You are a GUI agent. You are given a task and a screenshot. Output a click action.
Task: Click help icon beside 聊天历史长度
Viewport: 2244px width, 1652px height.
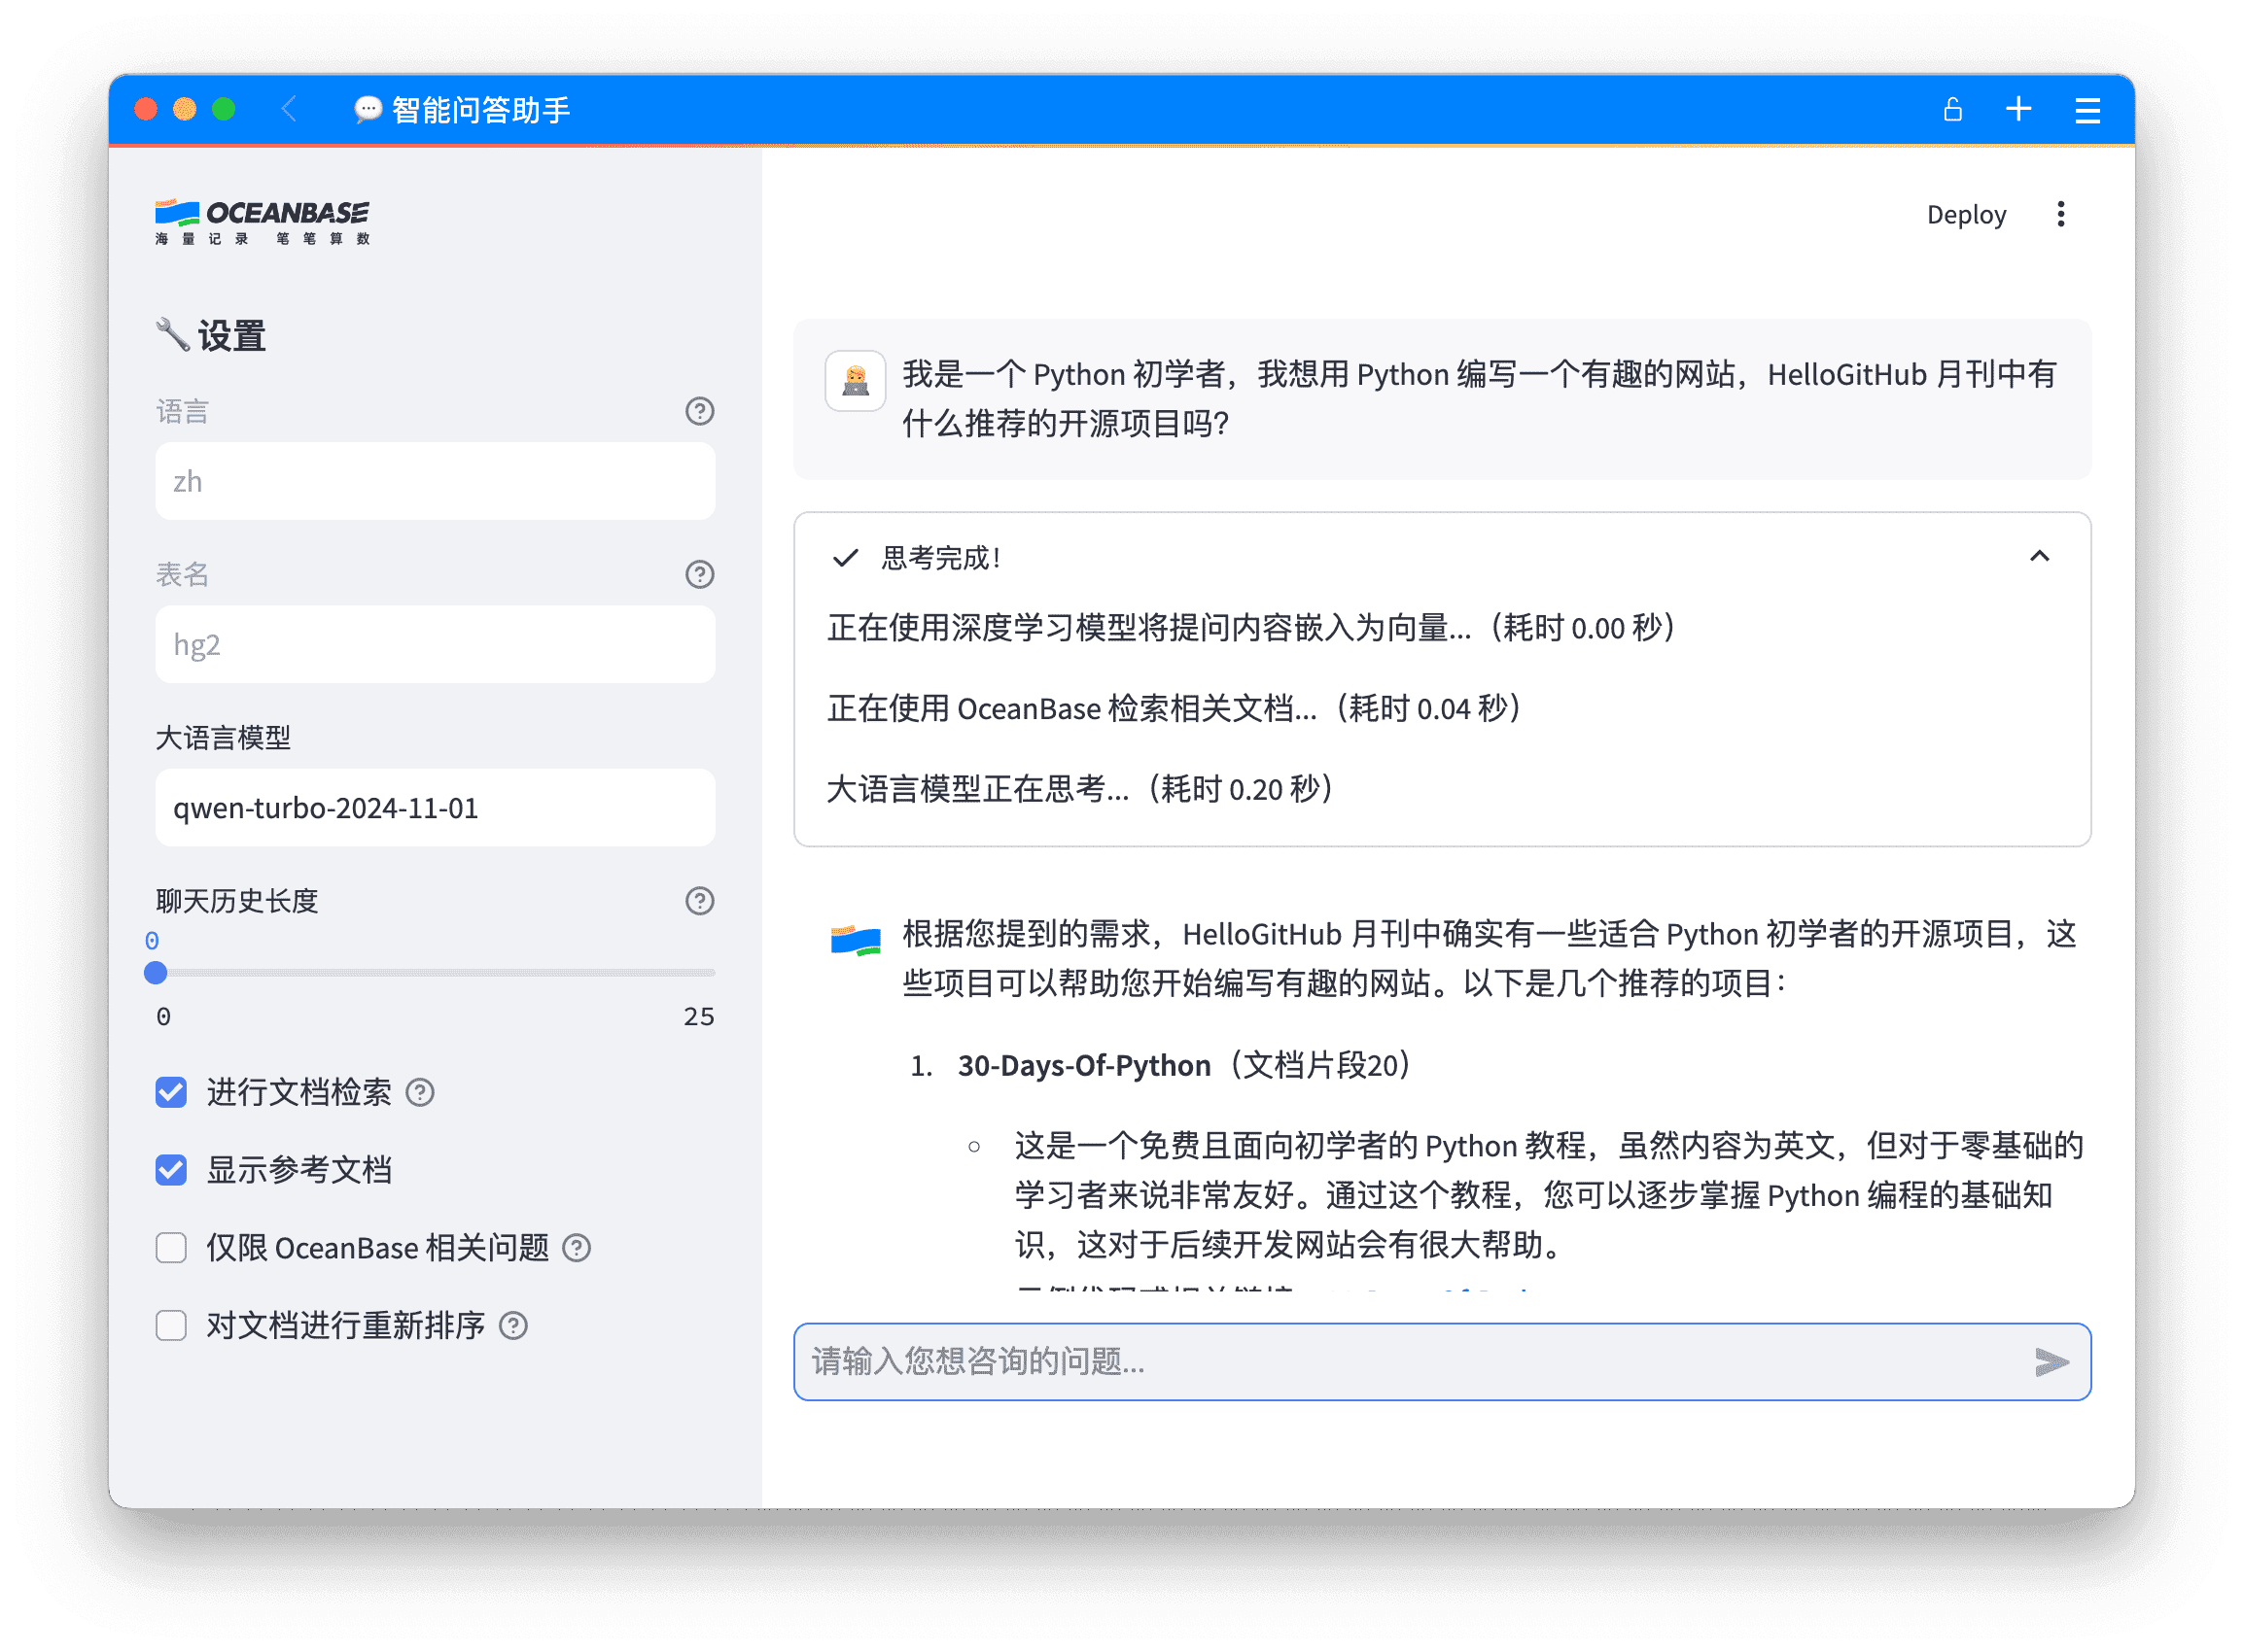click(699, 901)
